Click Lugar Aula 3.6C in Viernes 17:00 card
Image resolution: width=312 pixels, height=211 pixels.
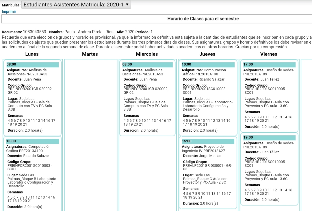pyautogui.click(x=267, y=102)
